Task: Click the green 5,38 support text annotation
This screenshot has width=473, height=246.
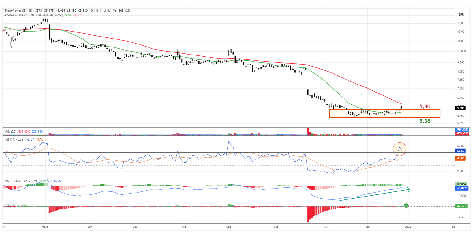Action: pos(425,121)
